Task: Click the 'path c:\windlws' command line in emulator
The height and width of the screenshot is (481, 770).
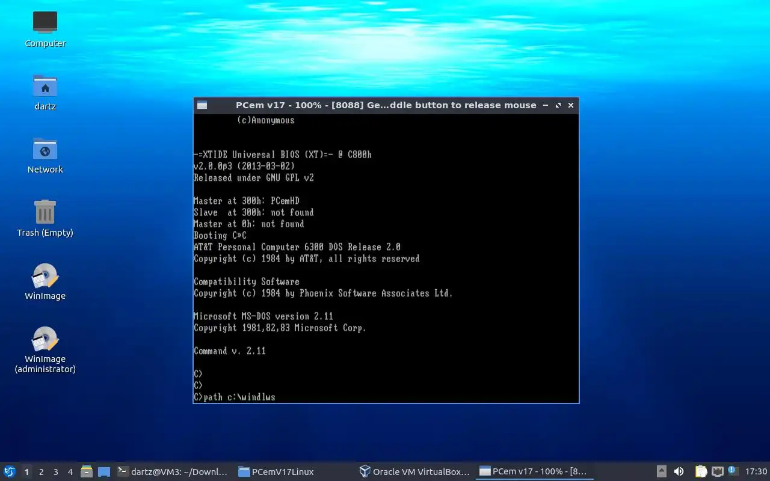Action: [235, 397]
